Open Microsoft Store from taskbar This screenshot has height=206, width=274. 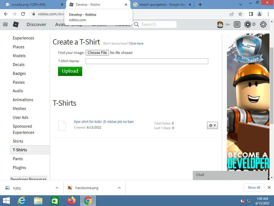coord(55,201)
